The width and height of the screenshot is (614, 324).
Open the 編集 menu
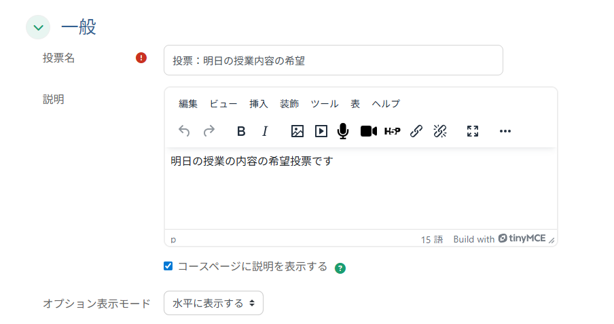pos(188,104)
